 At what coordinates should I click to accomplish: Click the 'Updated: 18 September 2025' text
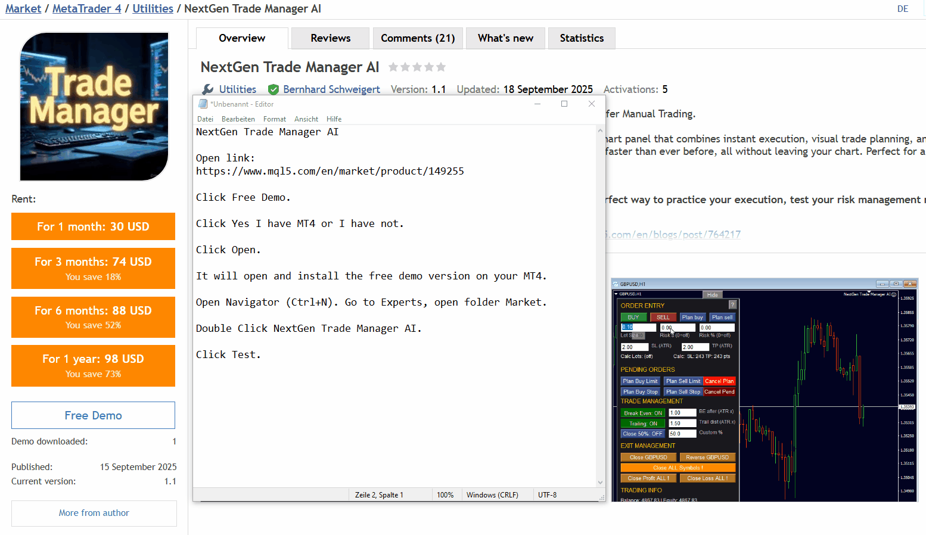point(525,89)
